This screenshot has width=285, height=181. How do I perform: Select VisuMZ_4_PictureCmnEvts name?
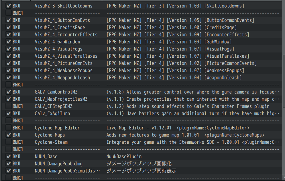64,63
